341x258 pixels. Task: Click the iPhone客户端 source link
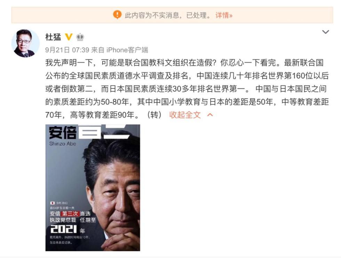pyautogui.click(x=127, y=50)
